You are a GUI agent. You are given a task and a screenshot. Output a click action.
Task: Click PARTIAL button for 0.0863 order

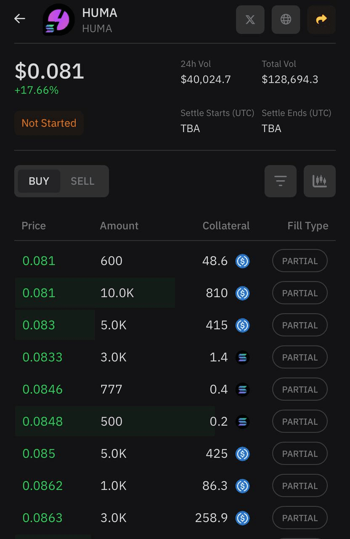coord(300,518)
